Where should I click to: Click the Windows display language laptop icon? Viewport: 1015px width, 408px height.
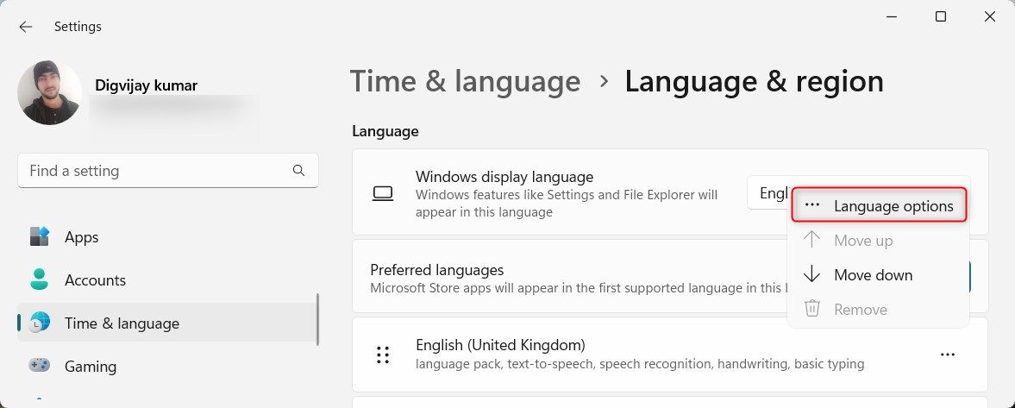pyautogui.click(x=383, y=193)
